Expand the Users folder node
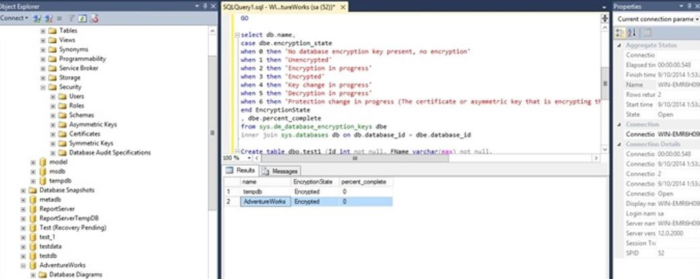The height and width of the screenshot is (279, 700). click(x=53, y=96)
